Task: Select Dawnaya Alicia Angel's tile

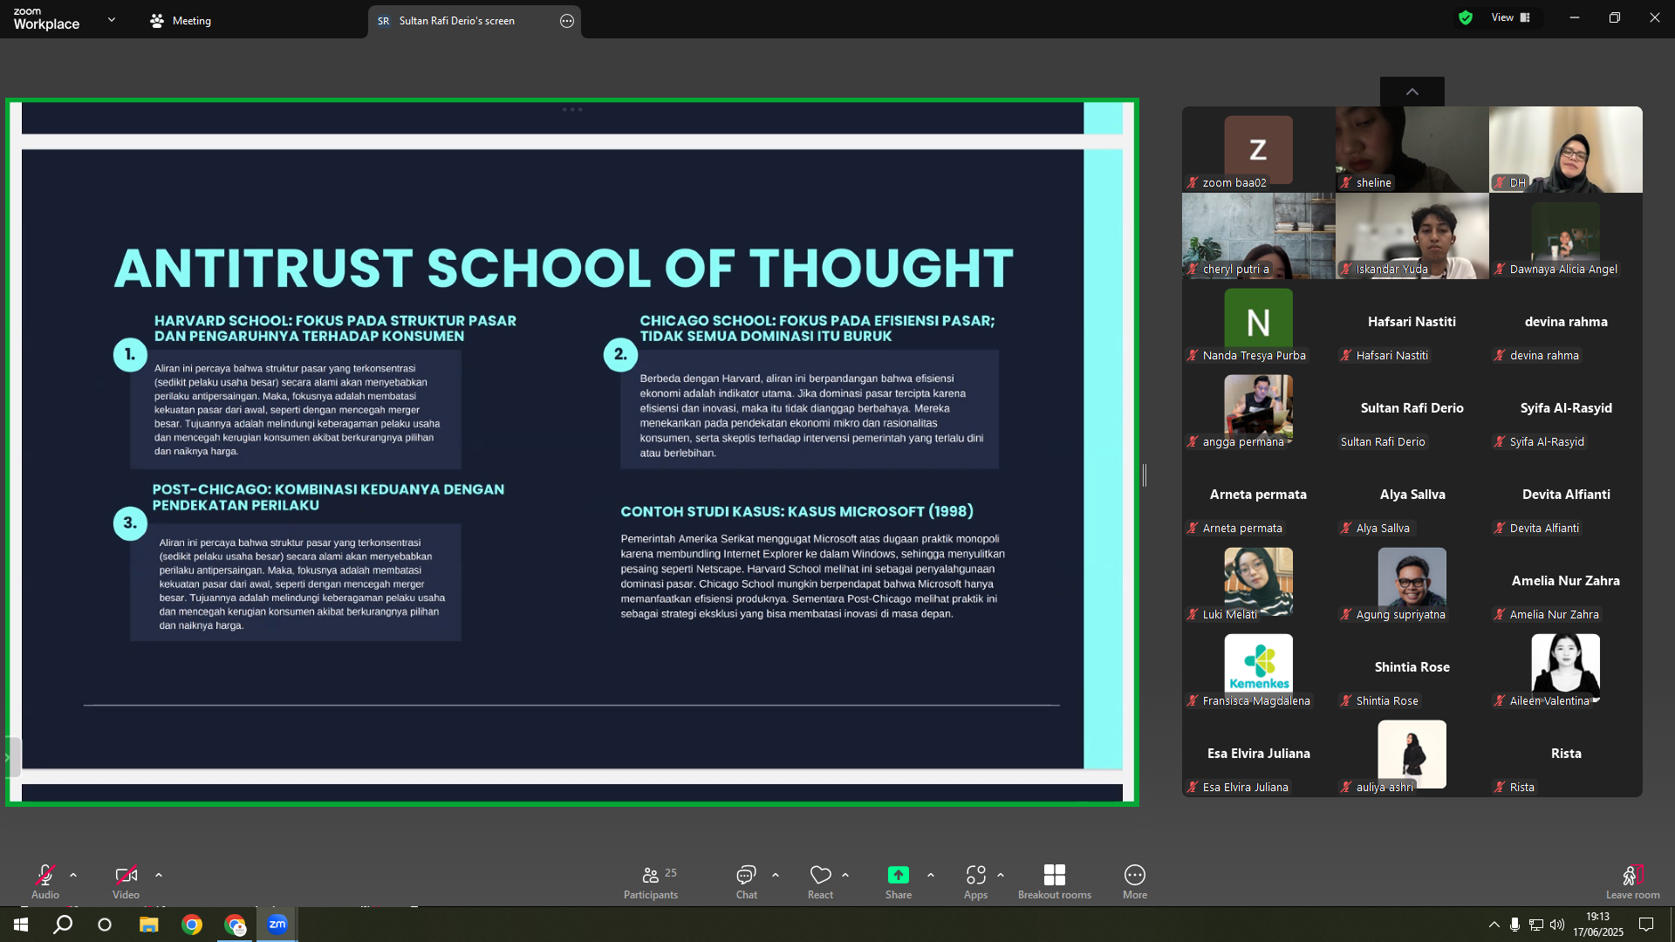Action: pyautogui.click(x=1566, y=235)
